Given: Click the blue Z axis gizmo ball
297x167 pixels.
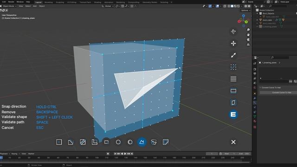Looking at the screenshot, I should (244, 16).
